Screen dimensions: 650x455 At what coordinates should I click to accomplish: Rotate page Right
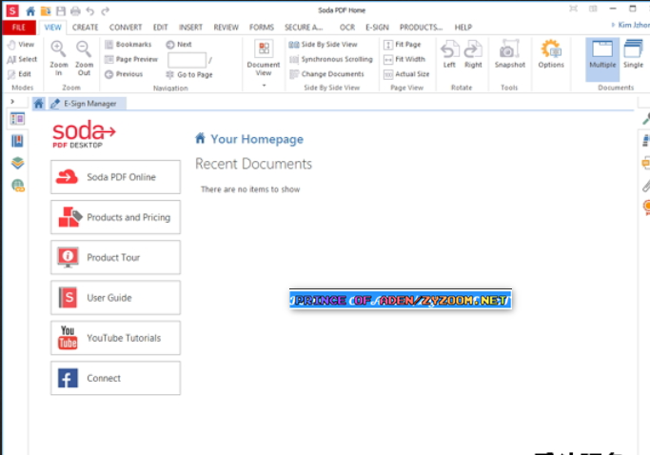(473, 54)
